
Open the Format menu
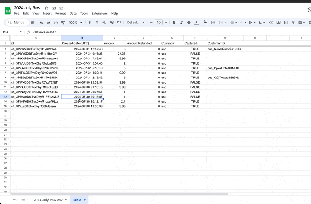point(61,14)
